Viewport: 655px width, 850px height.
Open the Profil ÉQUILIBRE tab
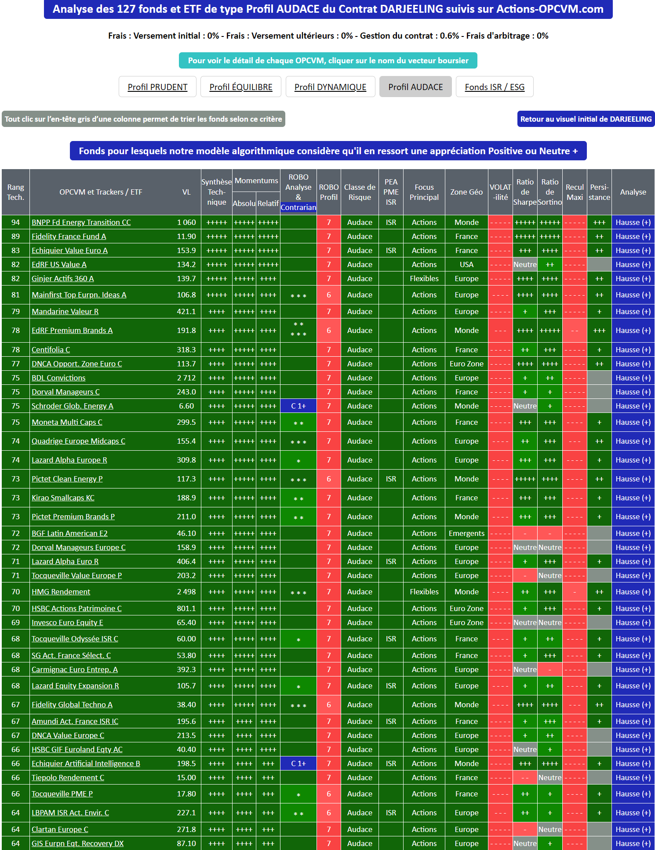pos(241,87)
